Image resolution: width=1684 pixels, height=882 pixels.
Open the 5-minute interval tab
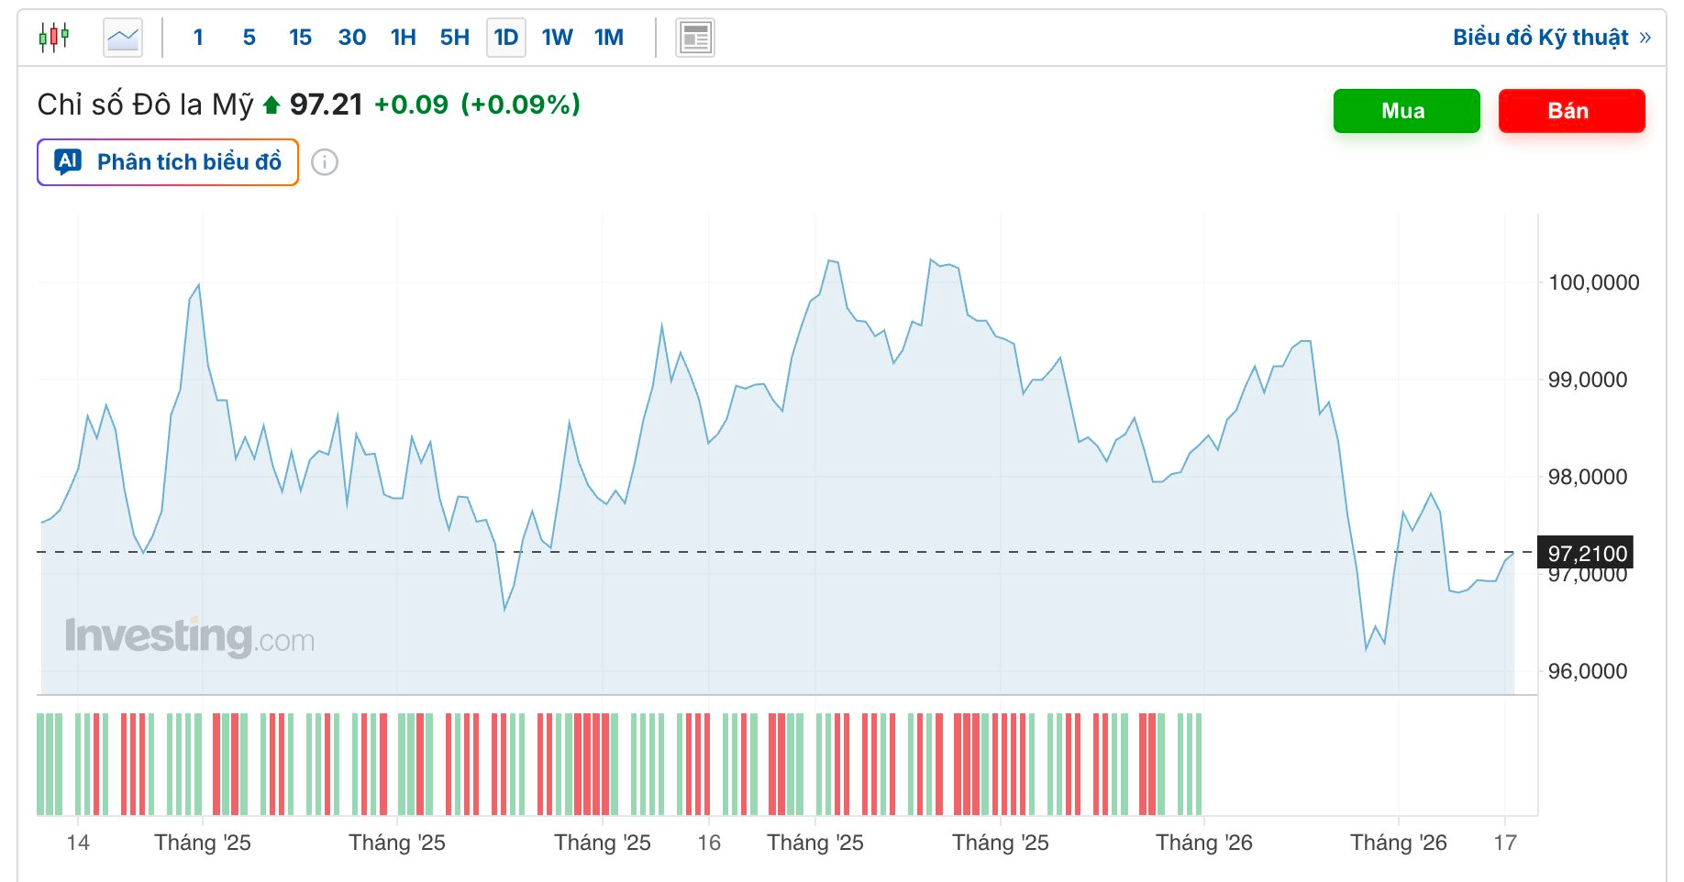[248, 37]
